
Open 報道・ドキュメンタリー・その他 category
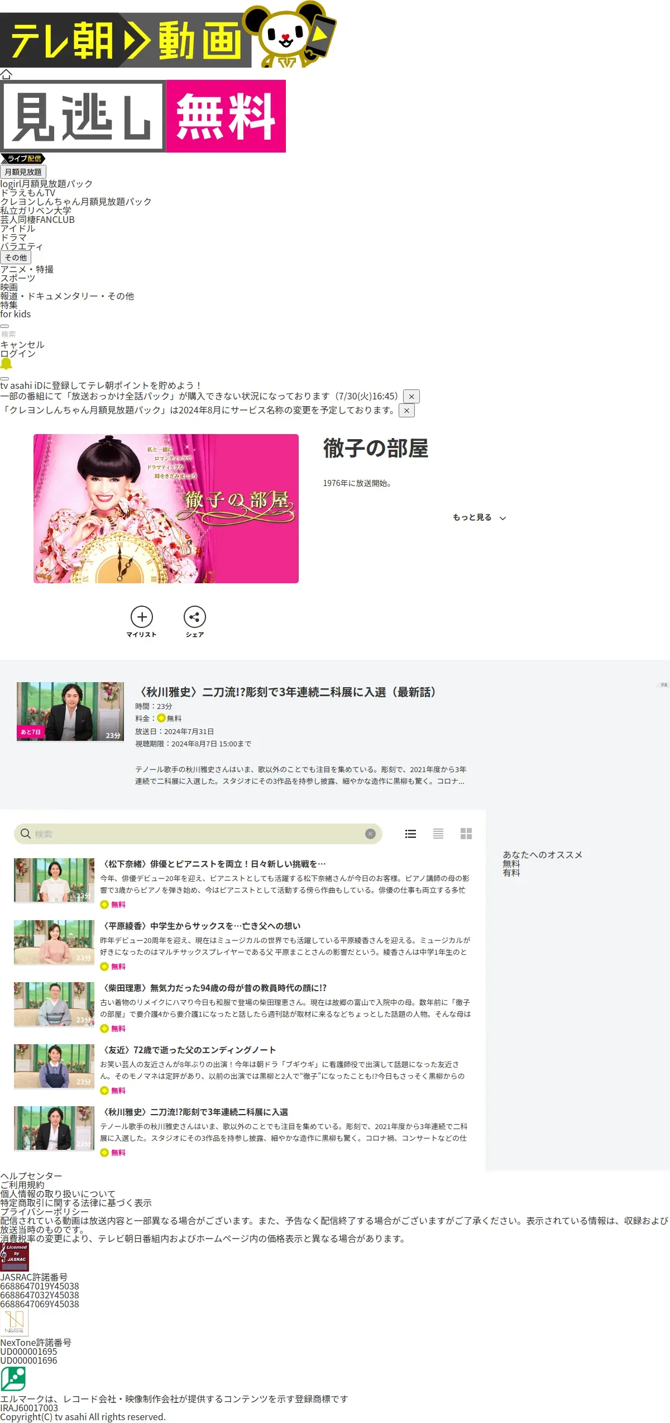[67, 296]
